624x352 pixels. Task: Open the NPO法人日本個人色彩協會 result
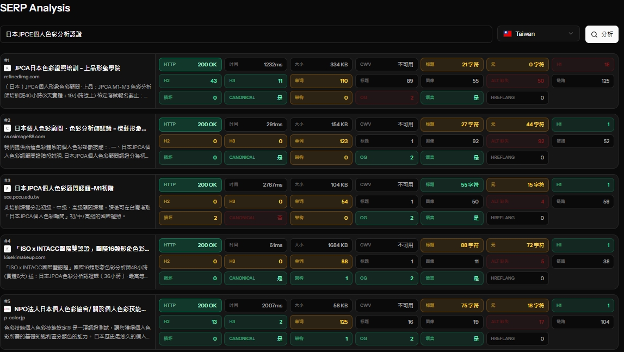point(80,309)
